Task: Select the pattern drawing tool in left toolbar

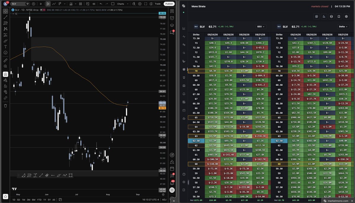Action: [x=5, y=29]
